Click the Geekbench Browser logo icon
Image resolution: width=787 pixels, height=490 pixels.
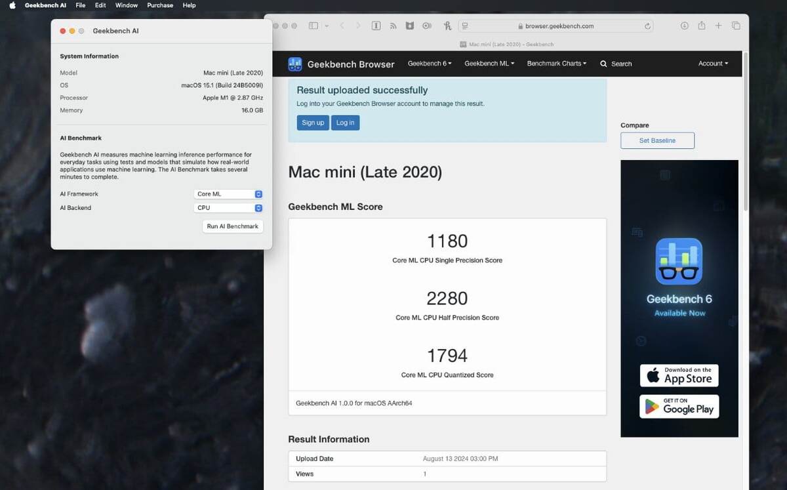coord(295,64)
